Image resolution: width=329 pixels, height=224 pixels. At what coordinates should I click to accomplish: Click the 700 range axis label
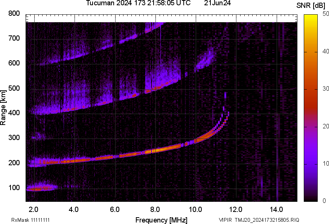coord(14,38)
